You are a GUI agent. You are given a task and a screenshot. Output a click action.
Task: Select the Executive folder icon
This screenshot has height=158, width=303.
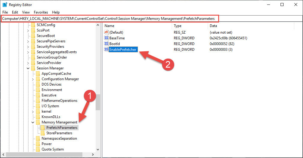click(38, 95)
